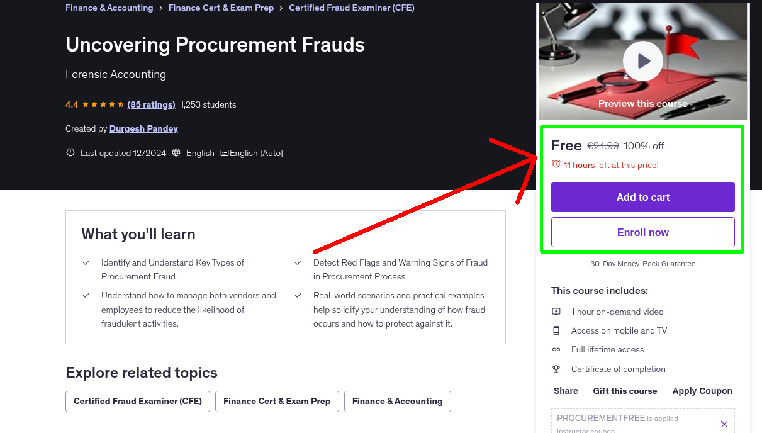Click the lifetime access infinity icon
This screenshot has height=433, width=762.
coord(556,349)
